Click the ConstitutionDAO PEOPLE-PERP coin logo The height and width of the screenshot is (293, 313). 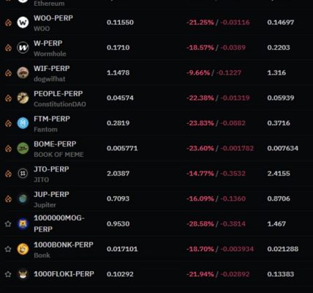23,98
